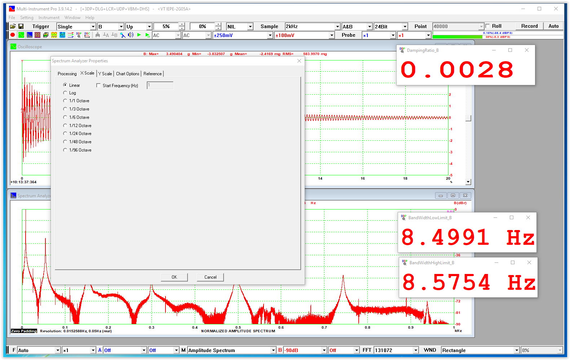The image size is (570, 360).
Task: Open the trigger edge Up dropdown
Action: 149,27
